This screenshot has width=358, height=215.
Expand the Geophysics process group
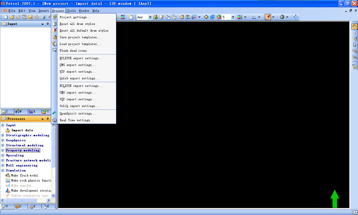pyautogui.click(x=3, y=140)
